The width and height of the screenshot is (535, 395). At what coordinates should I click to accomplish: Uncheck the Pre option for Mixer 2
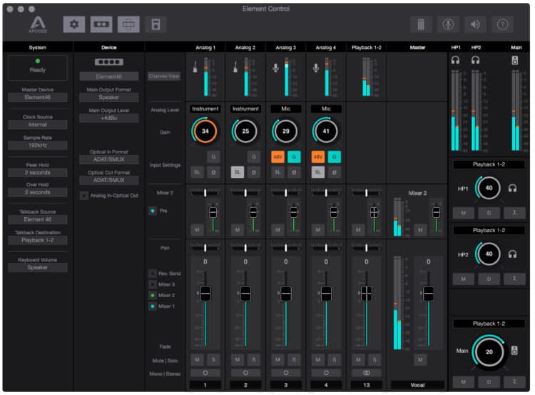[x=153, y=211]
